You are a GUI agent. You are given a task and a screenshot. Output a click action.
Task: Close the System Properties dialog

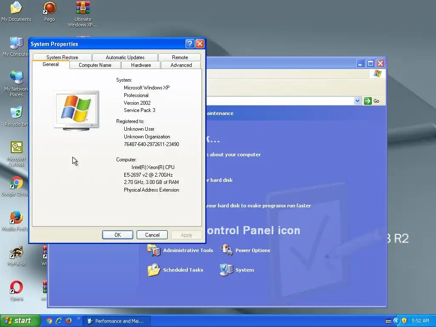(200, 44)
